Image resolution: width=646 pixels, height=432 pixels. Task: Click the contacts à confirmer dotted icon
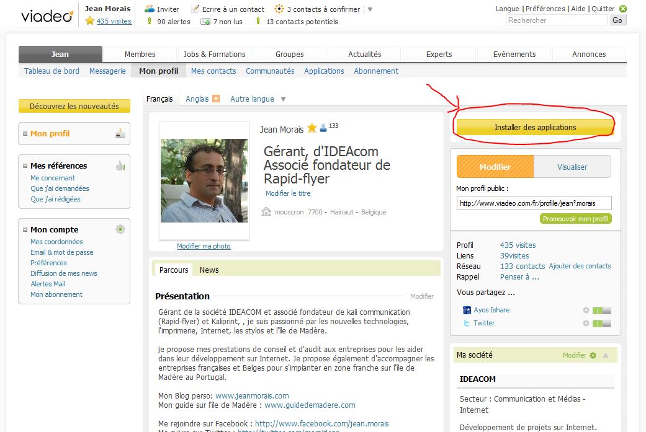tap(279, 9)
